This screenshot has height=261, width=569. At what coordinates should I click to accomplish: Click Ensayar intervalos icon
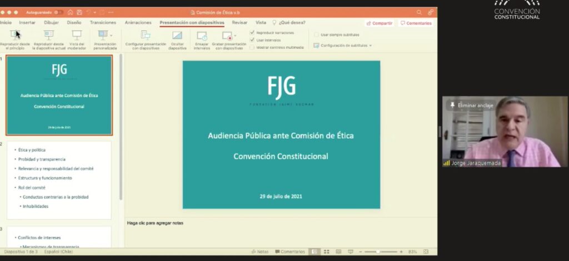pos(202,36)
